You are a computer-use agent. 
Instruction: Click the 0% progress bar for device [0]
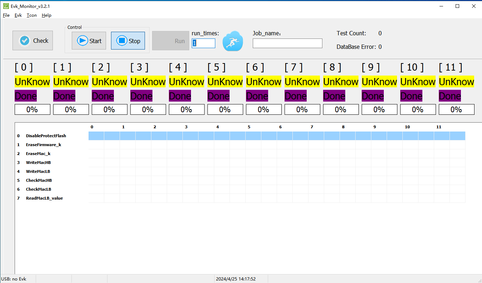32,109
